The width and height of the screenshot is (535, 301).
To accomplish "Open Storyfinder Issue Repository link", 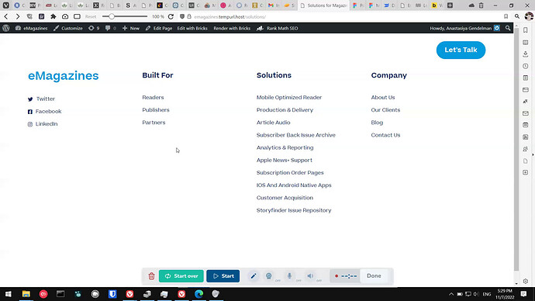I will (x=294, y=210).
